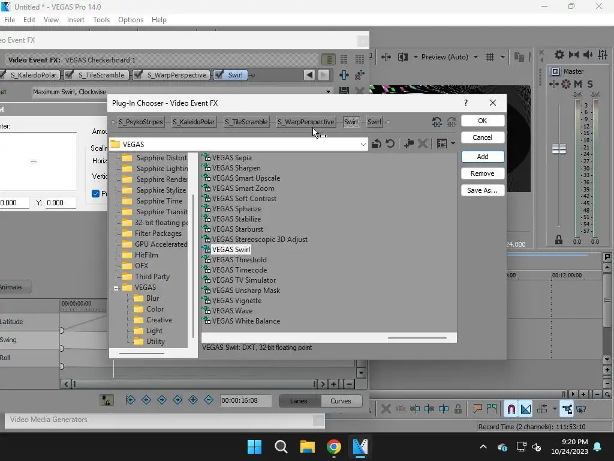The image size is (614, 461).
Task: Open the VEGAS folder path dropdown
Action: pyautogui.click(x=363, y=144)
